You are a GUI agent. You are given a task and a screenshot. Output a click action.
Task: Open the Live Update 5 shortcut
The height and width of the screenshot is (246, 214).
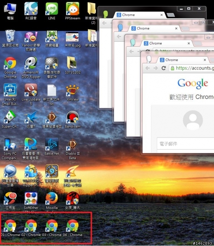click(x=31, y=94)
